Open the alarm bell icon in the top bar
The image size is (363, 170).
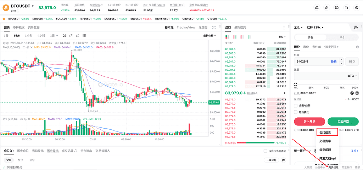346,7
